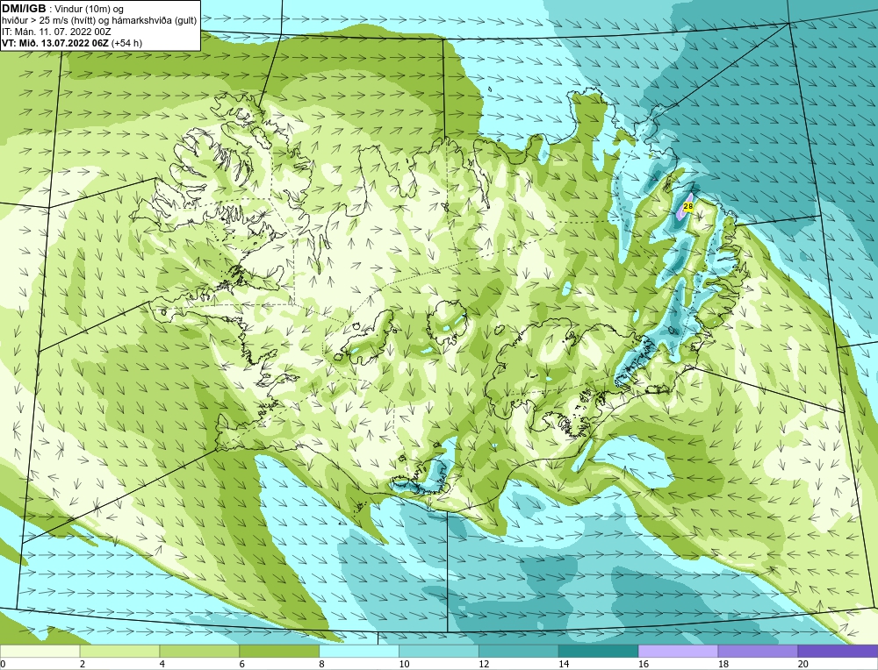The image size is (878, 670).
Task: Click the scale label '14'
Action: (564, 664)
